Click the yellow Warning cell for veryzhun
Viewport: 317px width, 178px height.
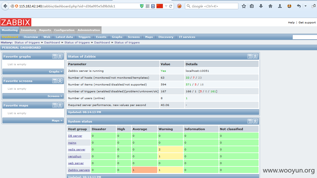[170, 156]
